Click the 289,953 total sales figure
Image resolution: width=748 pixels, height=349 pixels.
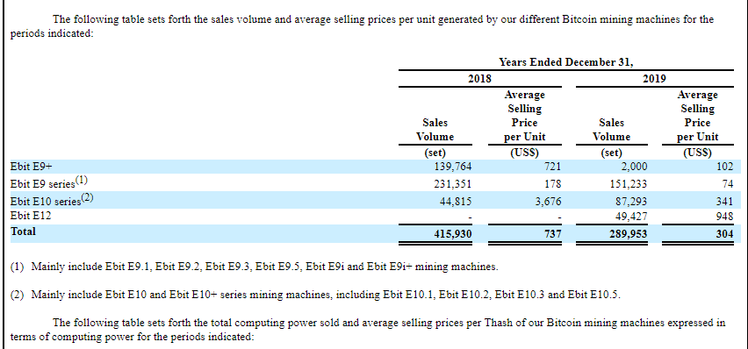coord(629,235)
